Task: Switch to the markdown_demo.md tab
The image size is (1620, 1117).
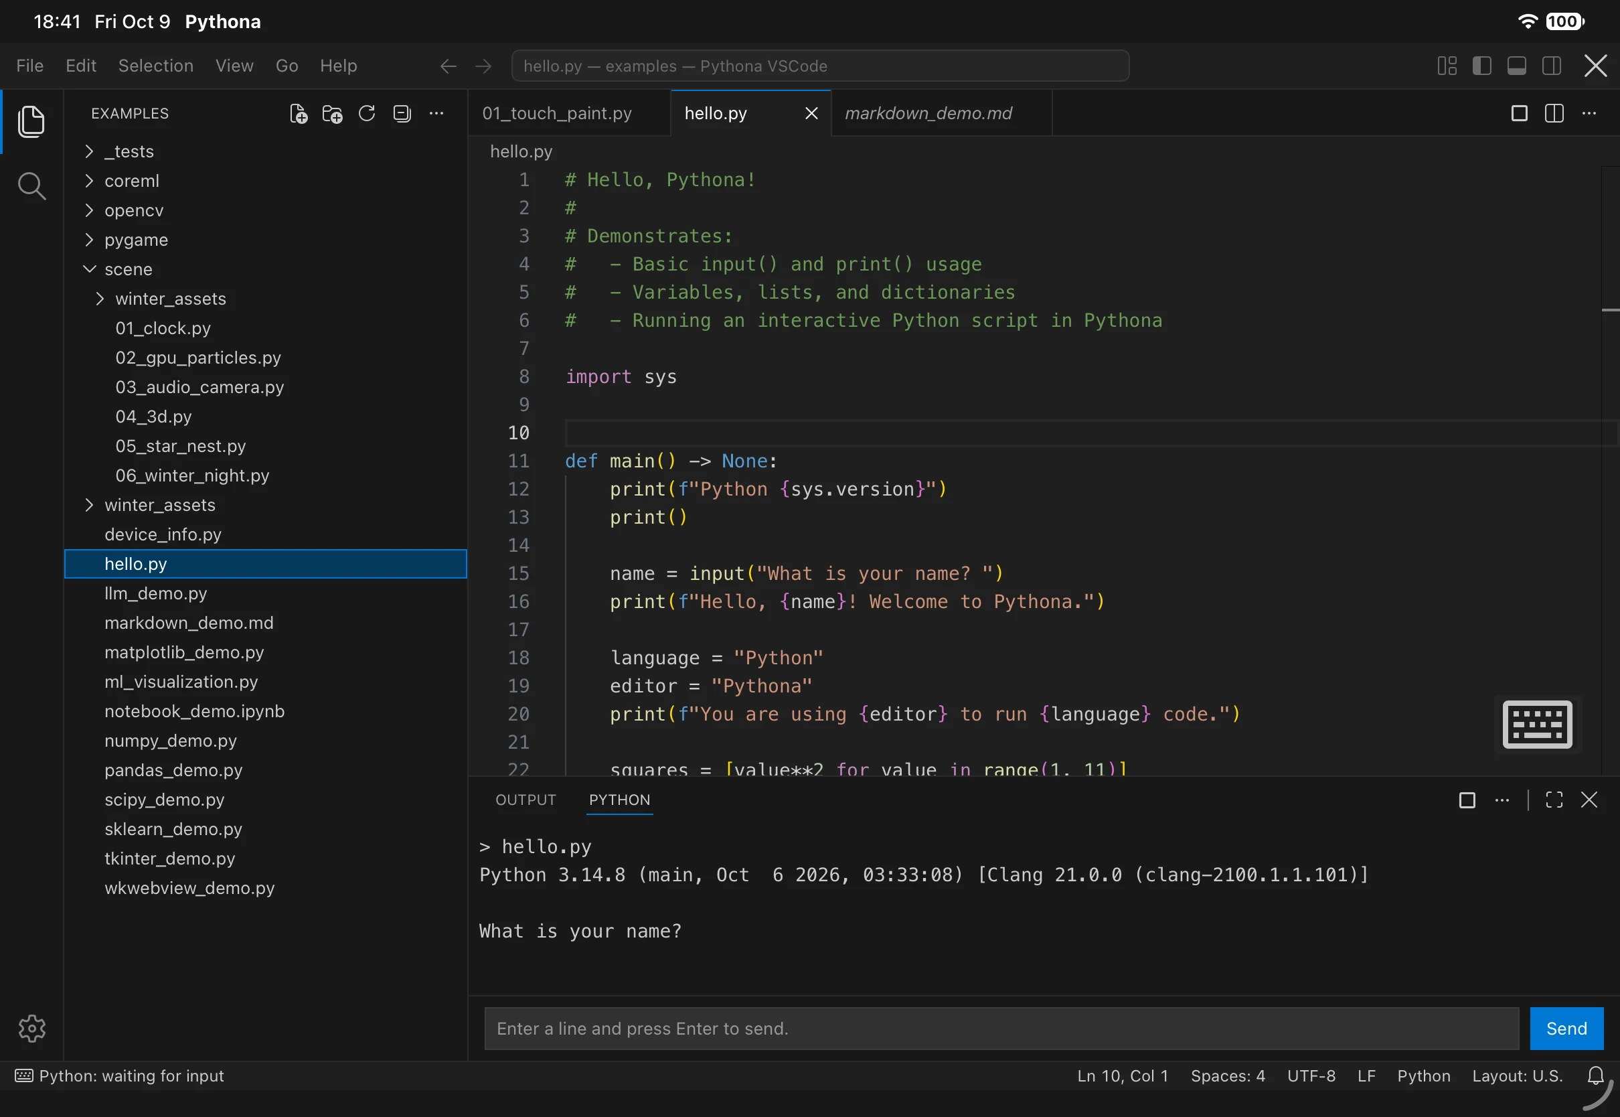Action: 941,113
